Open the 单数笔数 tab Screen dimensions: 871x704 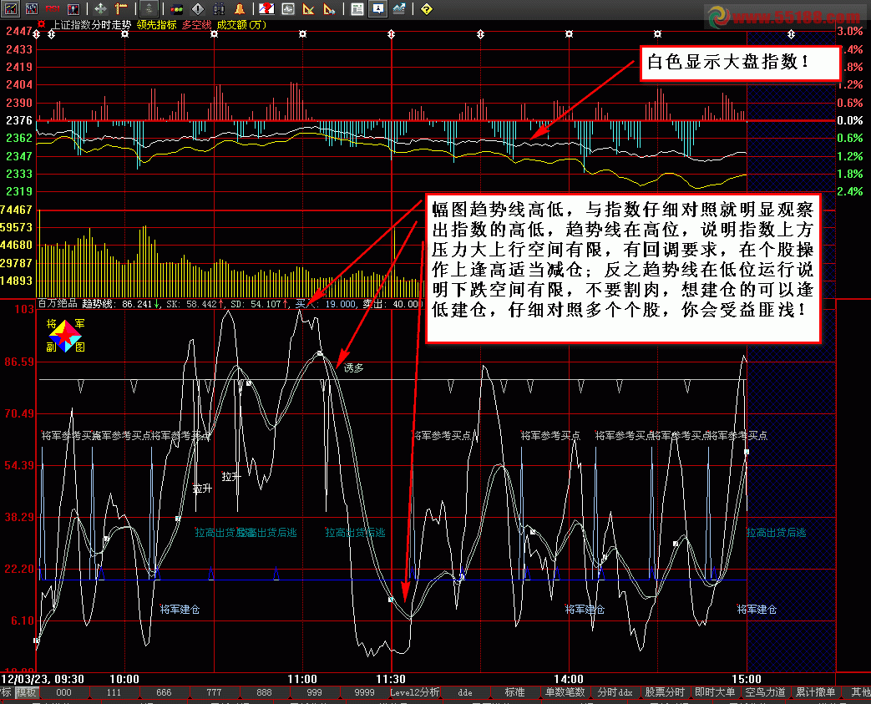click(565, 692)
